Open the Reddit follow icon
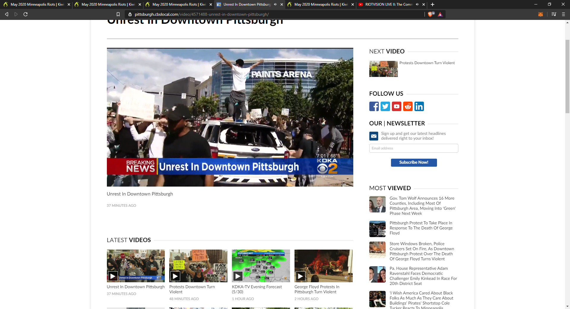 (408, 106)
